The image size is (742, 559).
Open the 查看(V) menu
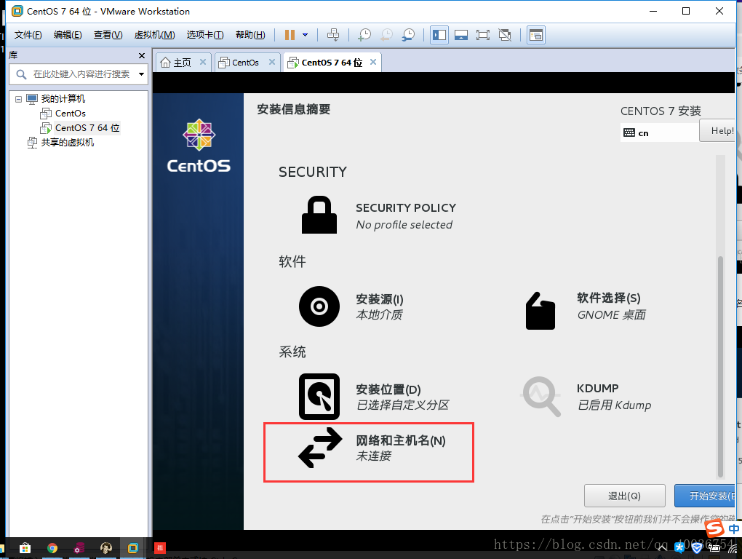pos(108,35)
